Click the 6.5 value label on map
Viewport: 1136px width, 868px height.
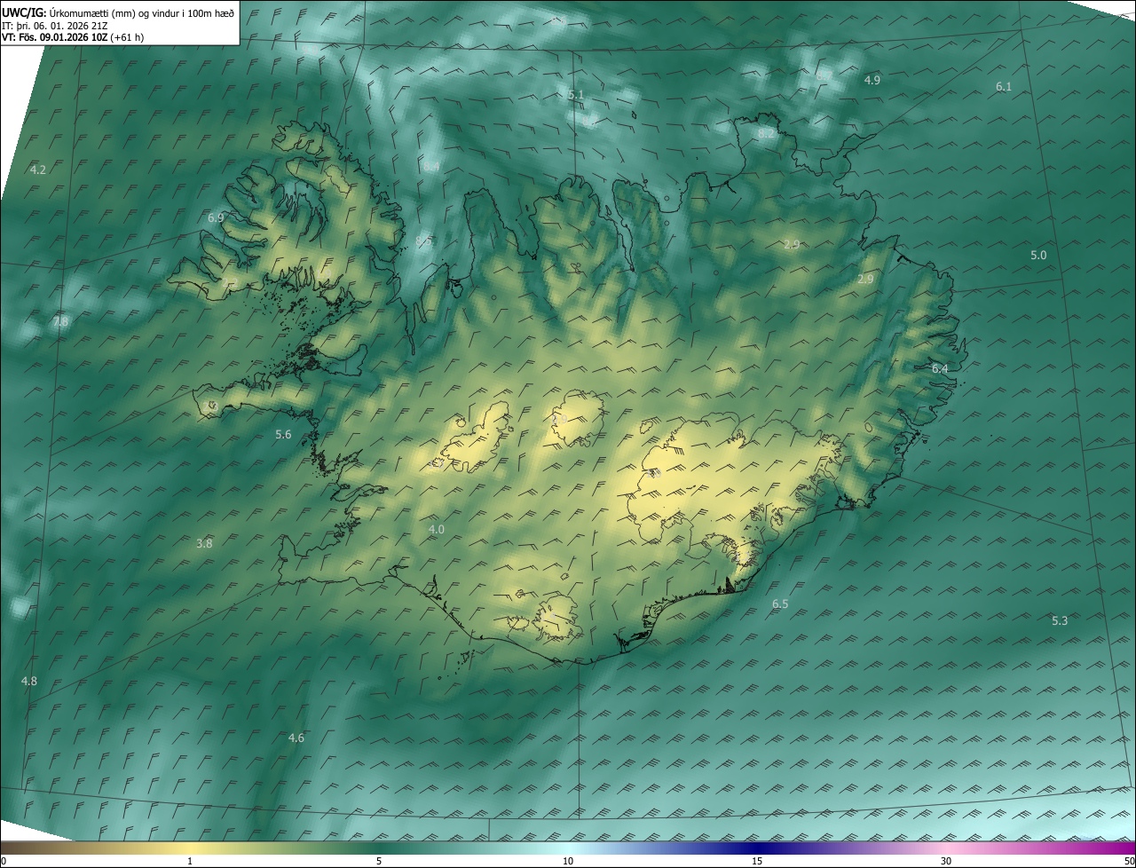(x=780, y=604)
